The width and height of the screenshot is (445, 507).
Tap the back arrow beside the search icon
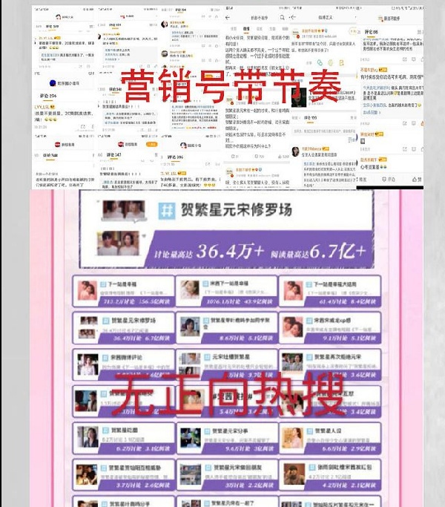click(228, 18)
